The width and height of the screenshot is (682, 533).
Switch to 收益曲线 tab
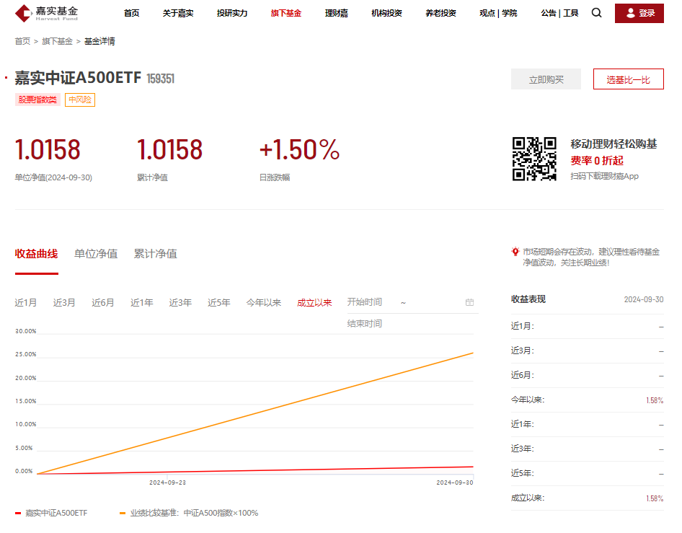36,254
